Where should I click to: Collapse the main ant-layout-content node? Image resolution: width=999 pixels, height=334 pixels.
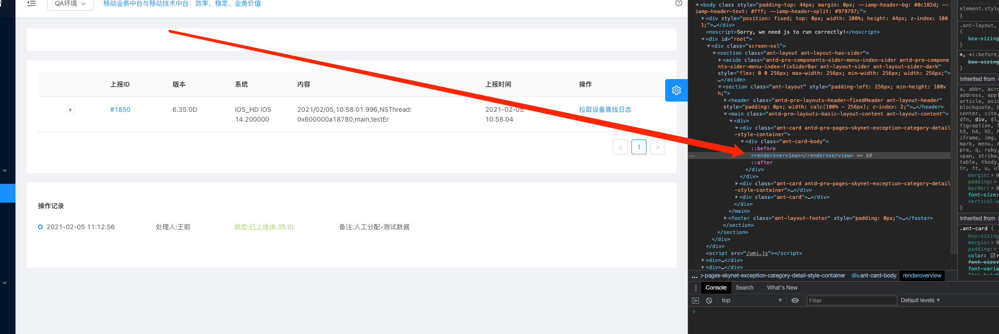point(725,114)
